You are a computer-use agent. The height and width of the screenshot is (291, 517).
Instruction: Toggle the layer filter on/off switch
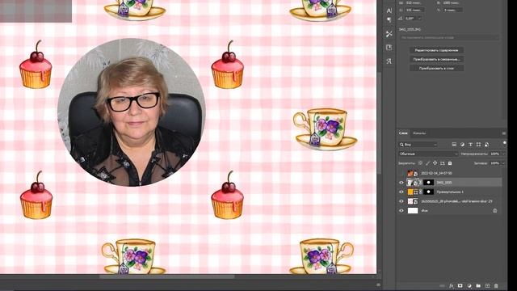(x=504, y=143)
